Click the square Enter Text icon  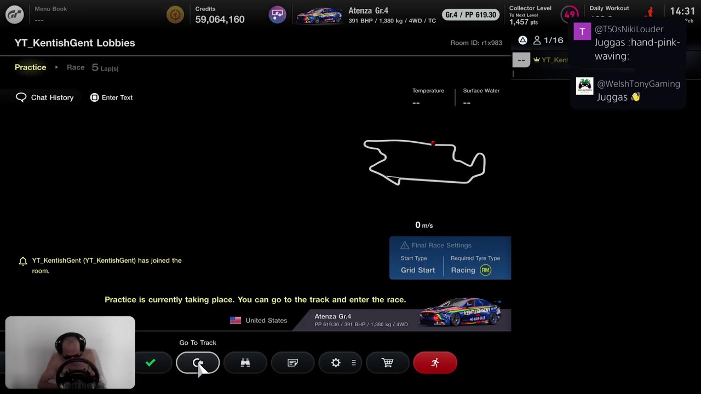point(94,97)
